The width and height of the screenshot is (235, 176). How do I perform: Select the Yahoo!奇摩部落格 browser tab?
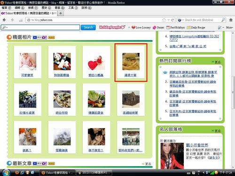pyautogui.click(x=29, y=13)
